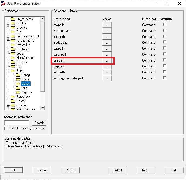This screenshot has width=186, height=180.
Task: Click the Obsolete folder icon
Action: (13, 62)
